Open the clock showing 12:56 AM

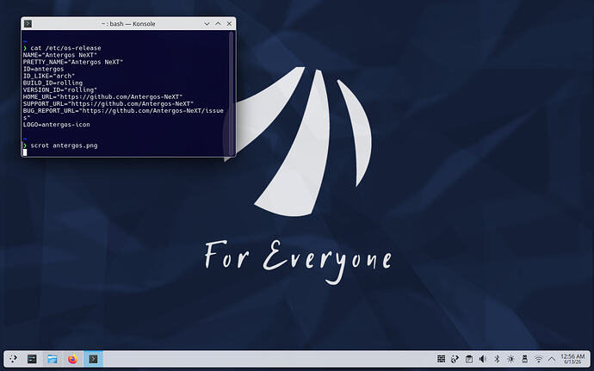[x=572, y=358]
